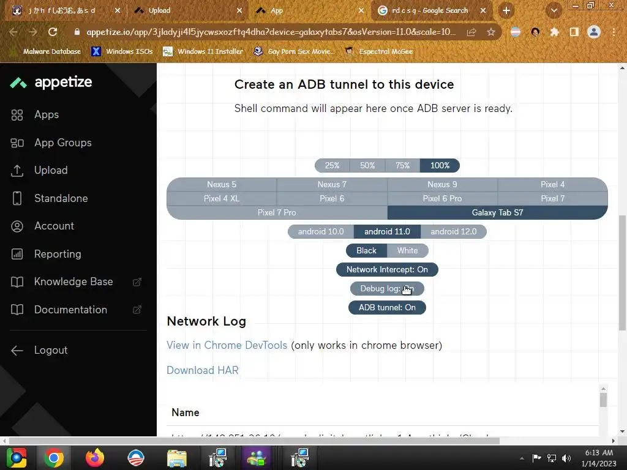Choose the Galaxy Tab S7 device

497,212
